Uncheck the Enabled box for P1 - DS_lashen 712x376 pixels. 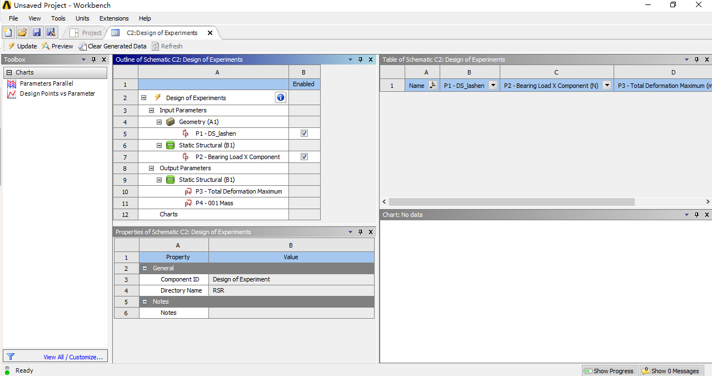coord(303,133)
